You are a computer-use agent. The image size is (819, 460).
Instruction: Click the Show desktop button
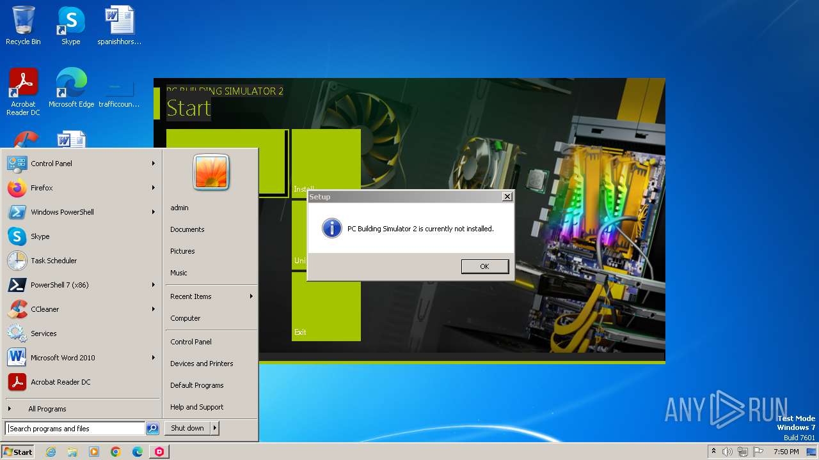812,452
